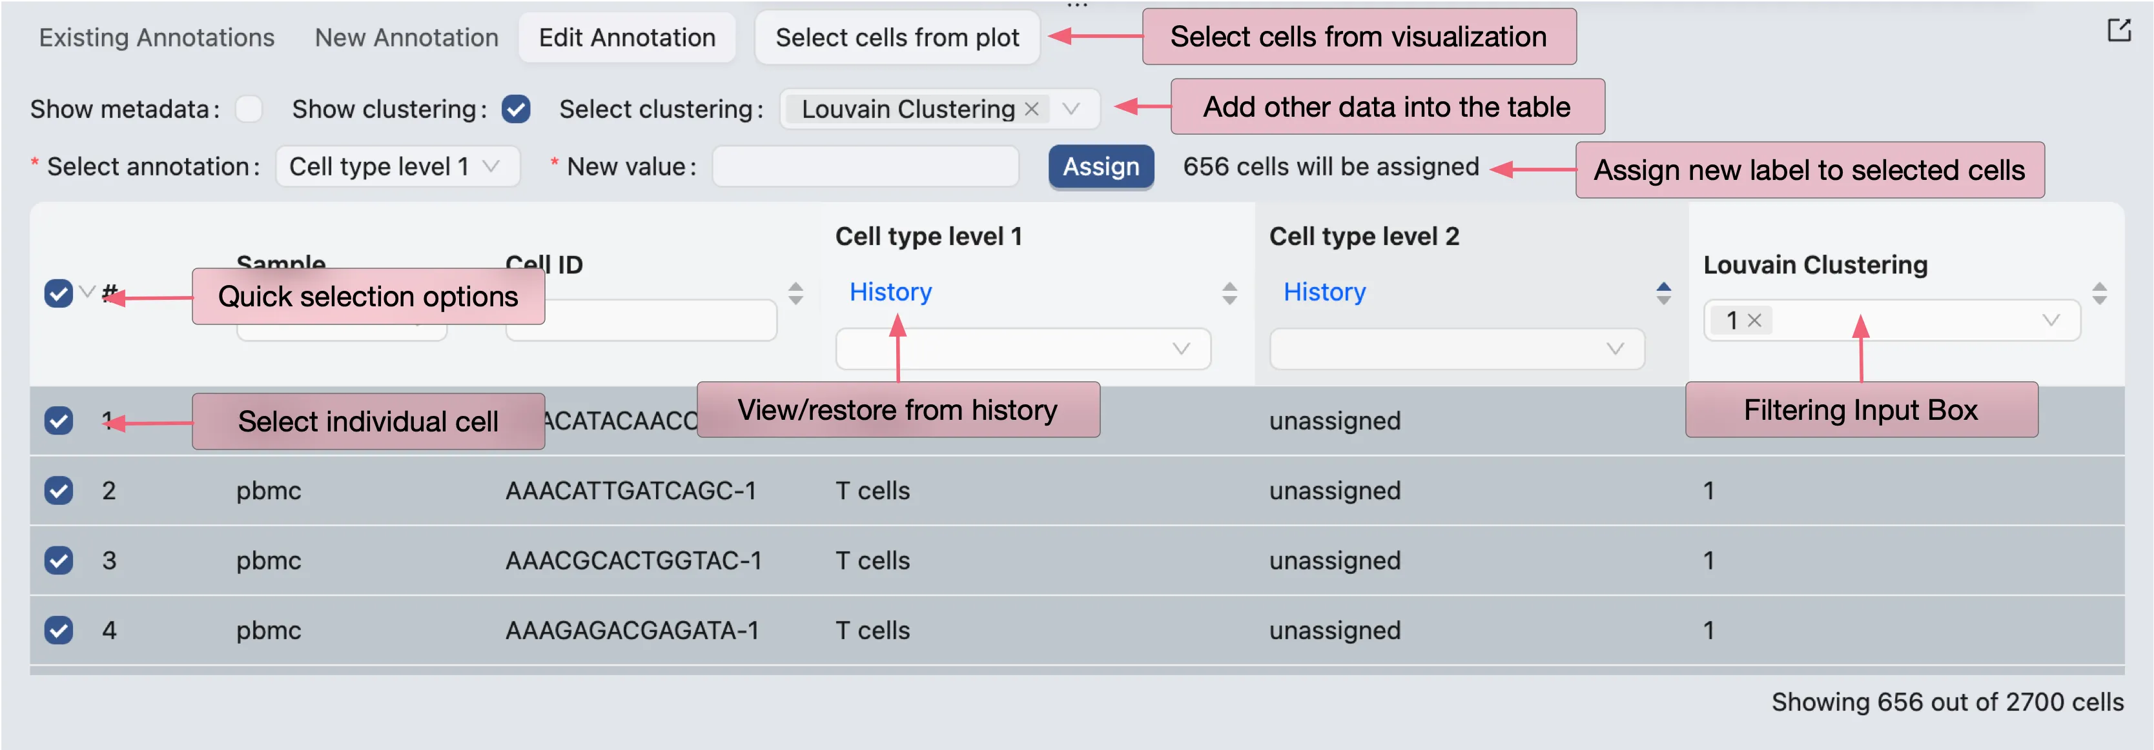The height and width of the screenshot is (750, 2154).
Task: Sort by Cell ID column arrows
Action: click(x=795, y=293)
